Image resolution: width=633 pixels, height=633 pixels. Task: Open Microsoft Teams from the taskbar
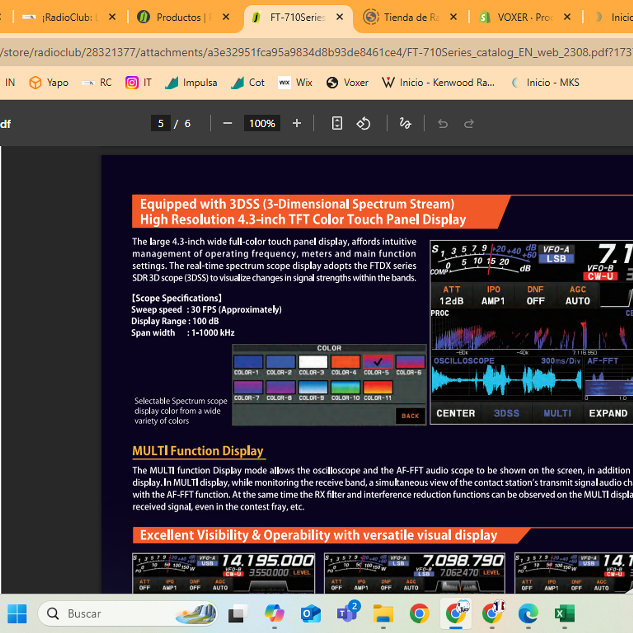click(x=347, y=613)
